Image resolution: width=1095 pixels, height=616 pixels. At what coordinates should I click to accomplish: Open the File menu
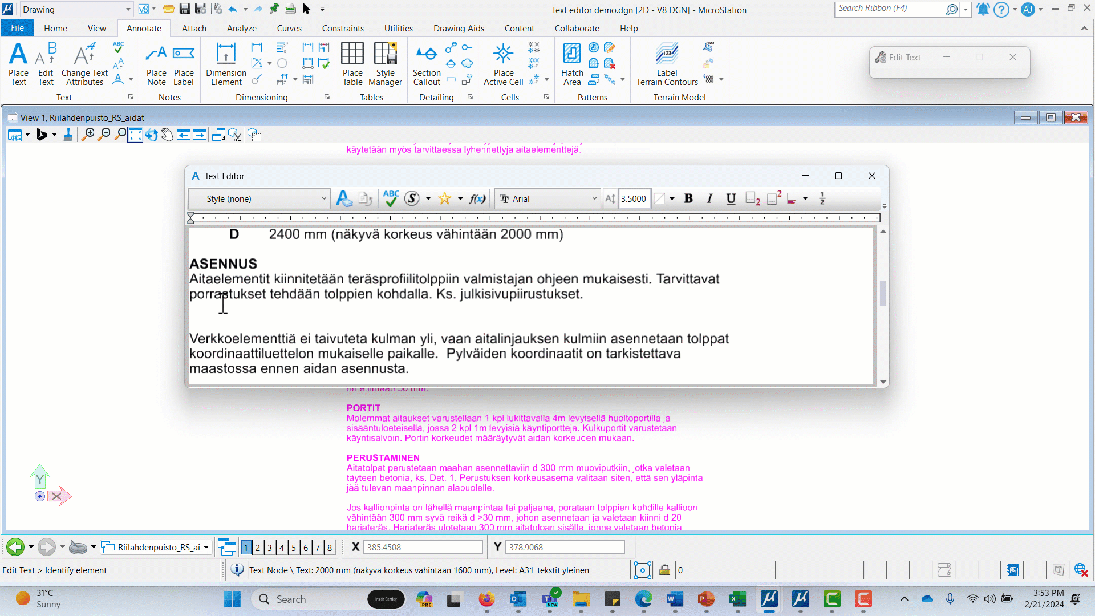17,28
